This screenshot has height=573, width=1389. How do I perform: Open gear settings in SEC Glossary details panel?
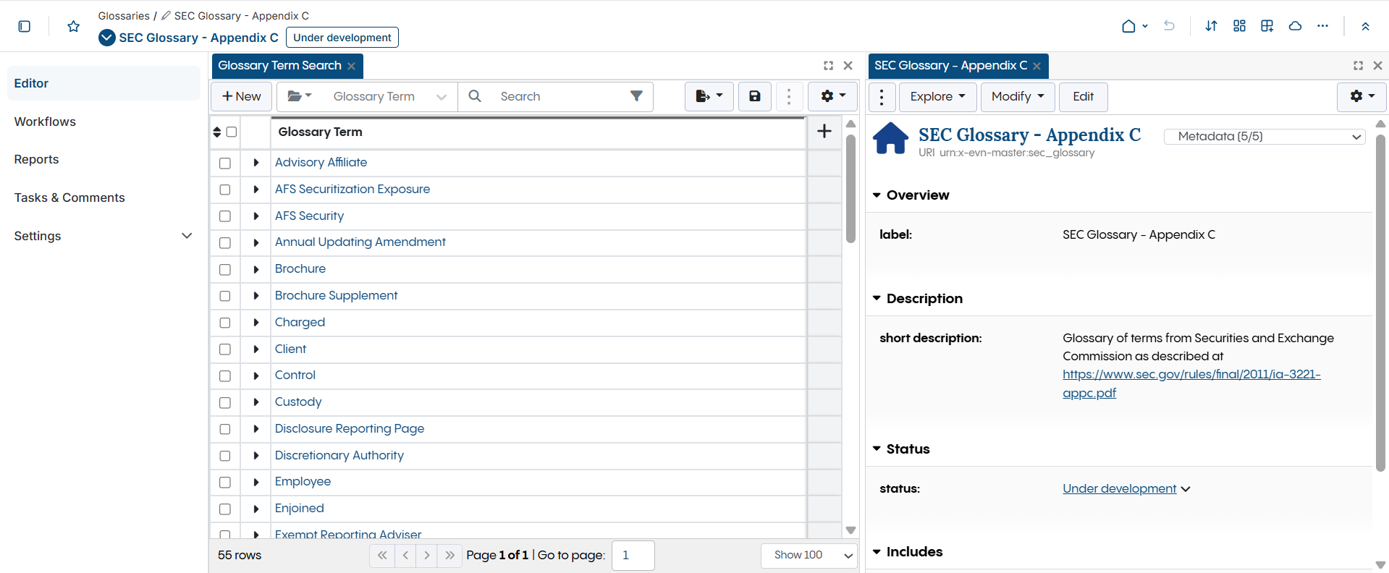tap(1361, 96)
